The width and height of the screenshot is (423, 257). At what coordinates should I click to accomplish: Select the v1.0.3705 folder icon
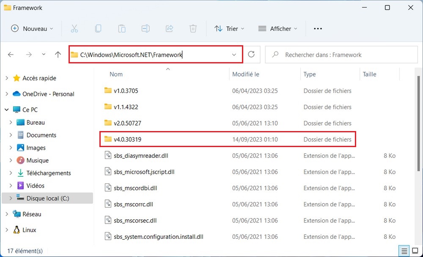[108, 90]
